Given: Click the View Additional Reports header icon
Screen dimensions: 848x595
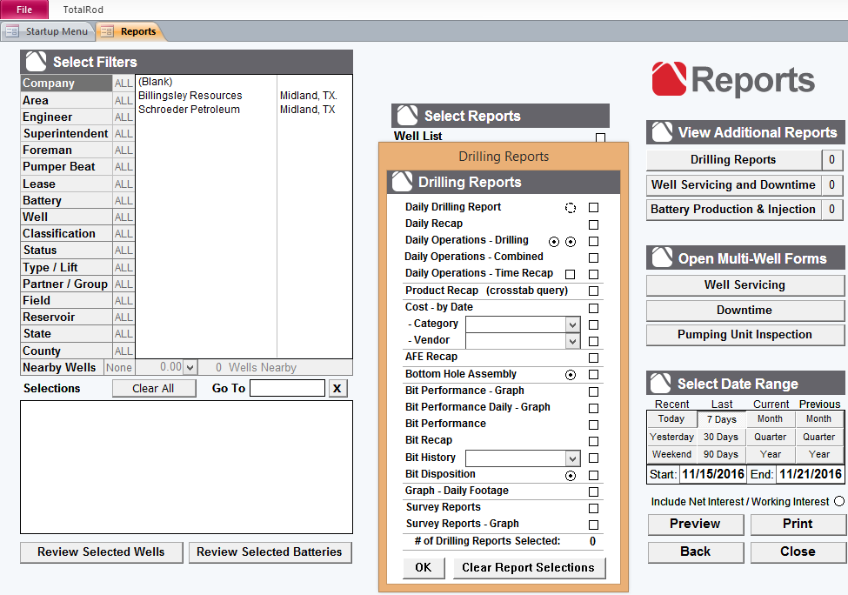Looking at the screenshot, I should pos(662,132).
